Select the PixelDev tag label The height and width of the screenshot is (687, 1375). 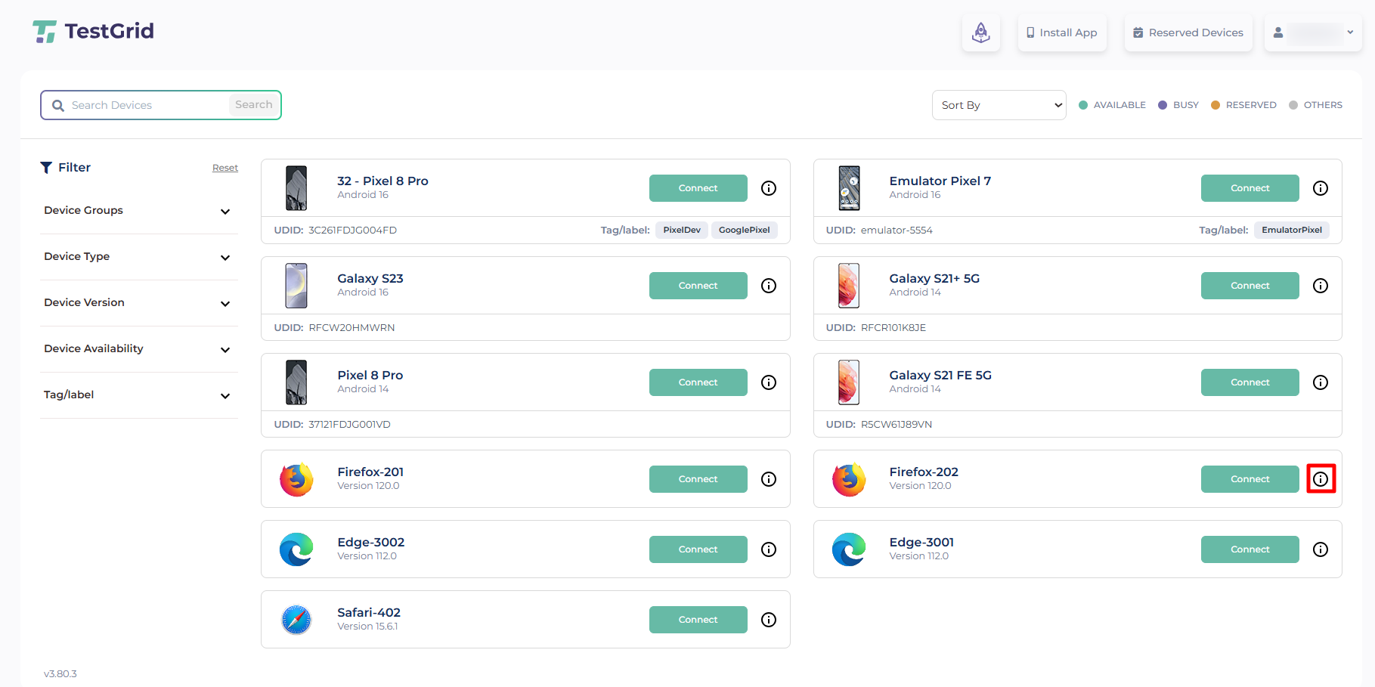click(681, 230)
